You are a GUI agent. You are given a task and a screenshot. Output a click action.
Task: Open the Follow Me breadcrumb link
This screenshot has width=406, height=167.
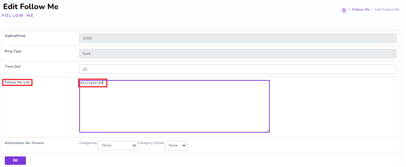pos(361,10)
